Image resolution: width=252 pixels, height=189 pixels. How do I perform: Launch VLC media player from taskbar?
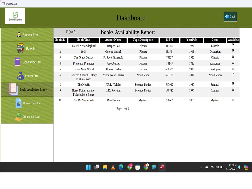113,167
